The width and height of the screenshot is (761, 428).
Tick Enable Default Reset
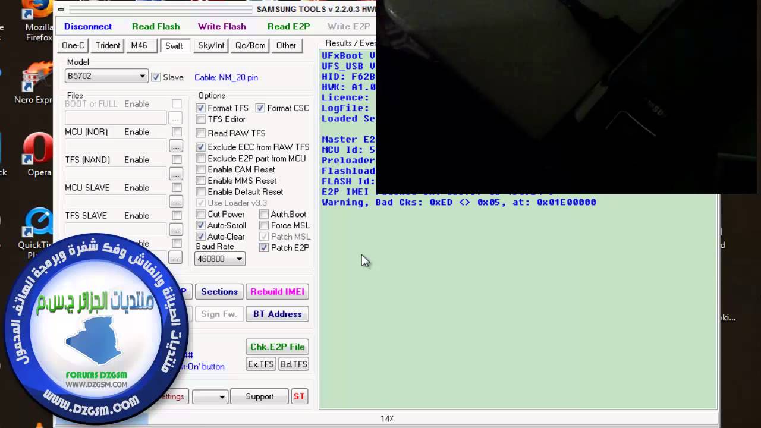point(200,192)
